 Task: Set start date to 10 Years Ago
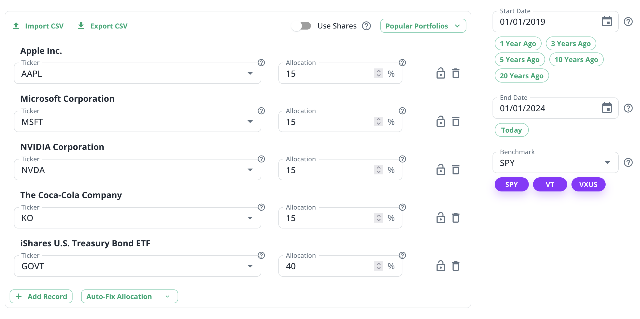pos(576,59)
